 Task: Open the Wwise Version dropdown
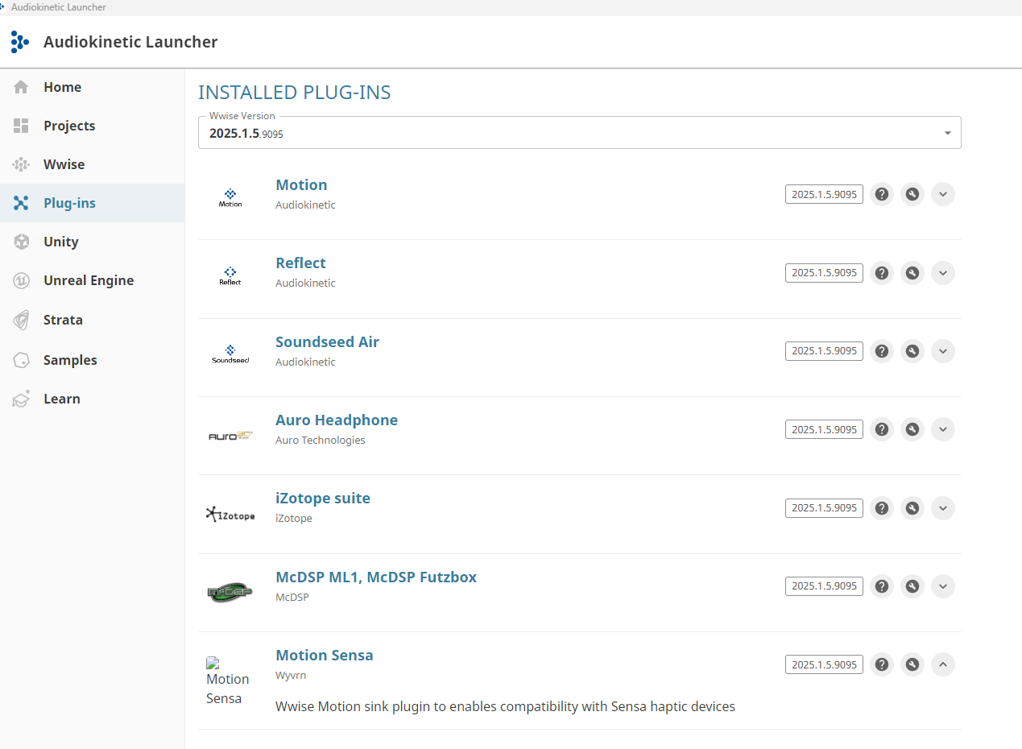coord(579,133)
